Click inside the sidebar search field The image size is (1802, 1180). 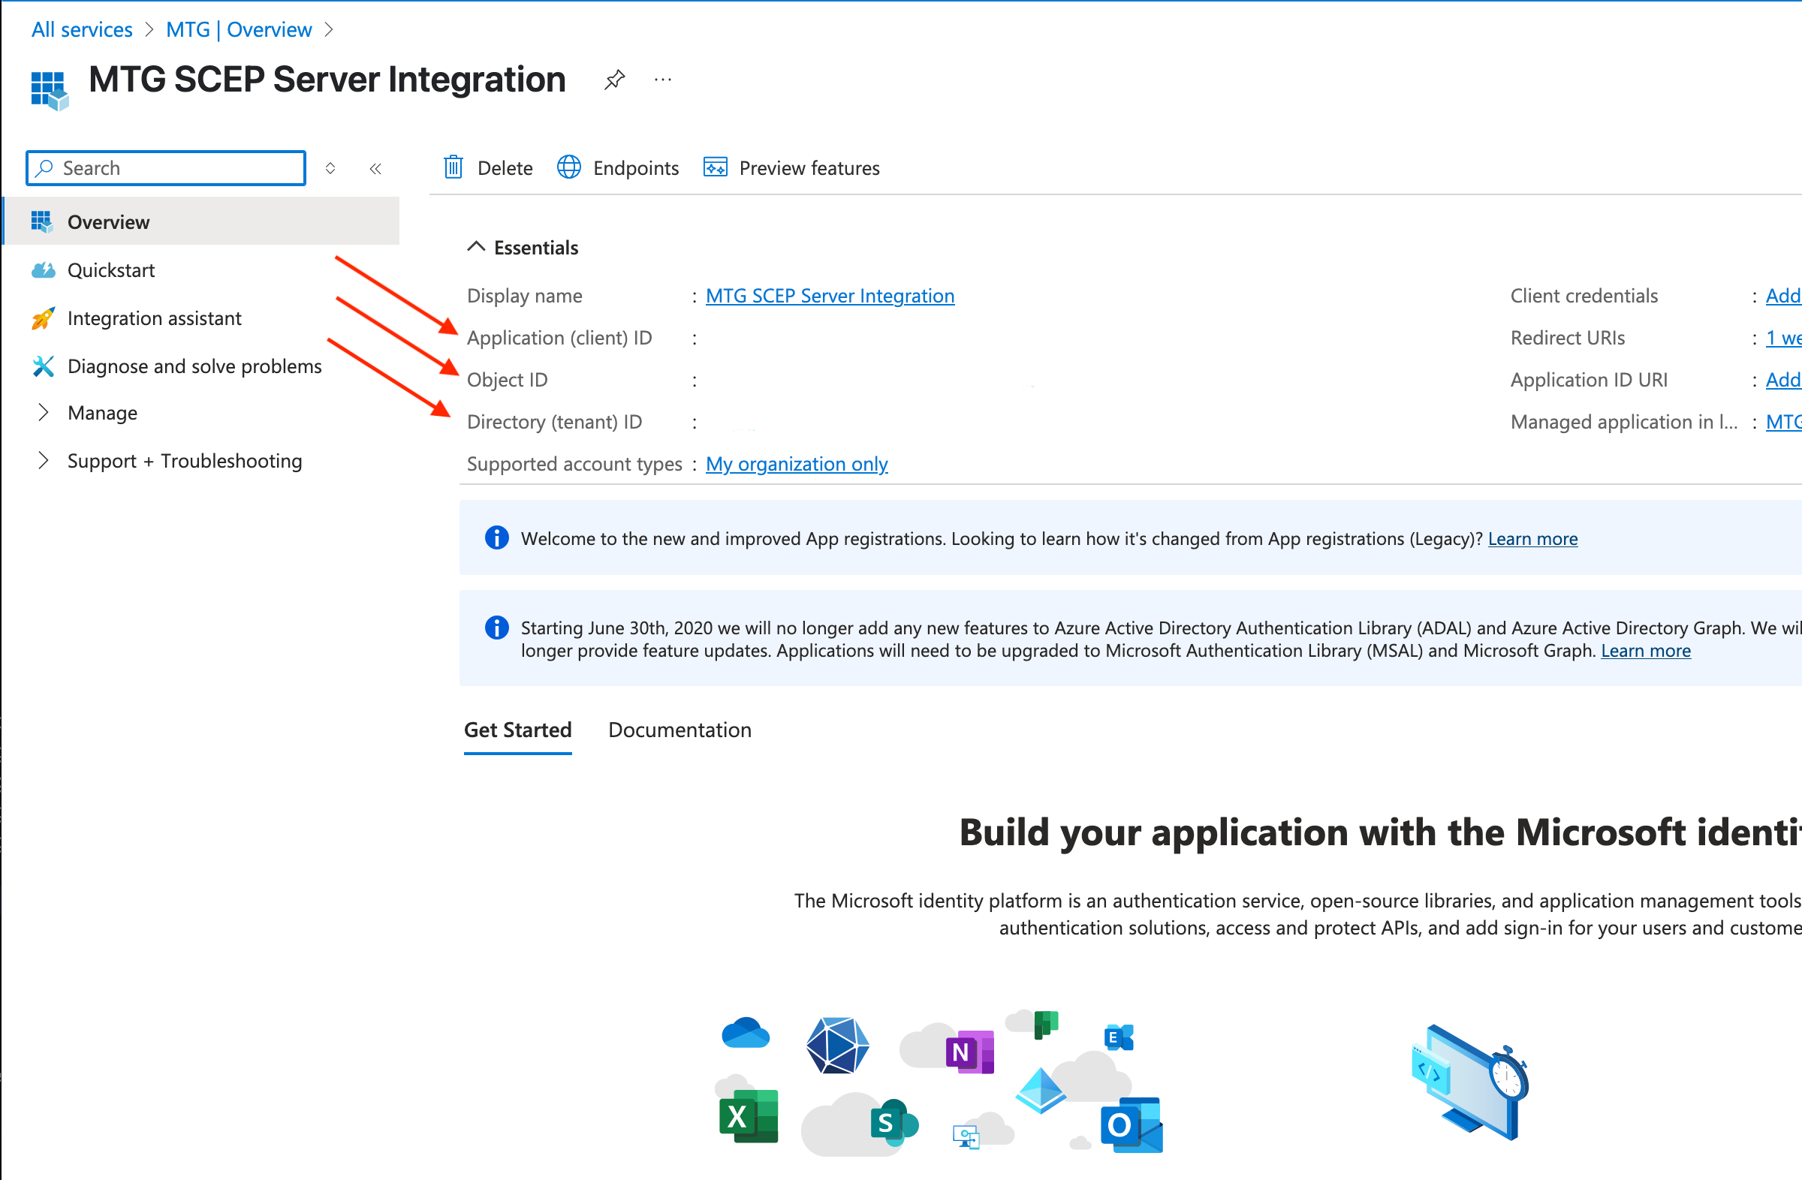(165, 167)
